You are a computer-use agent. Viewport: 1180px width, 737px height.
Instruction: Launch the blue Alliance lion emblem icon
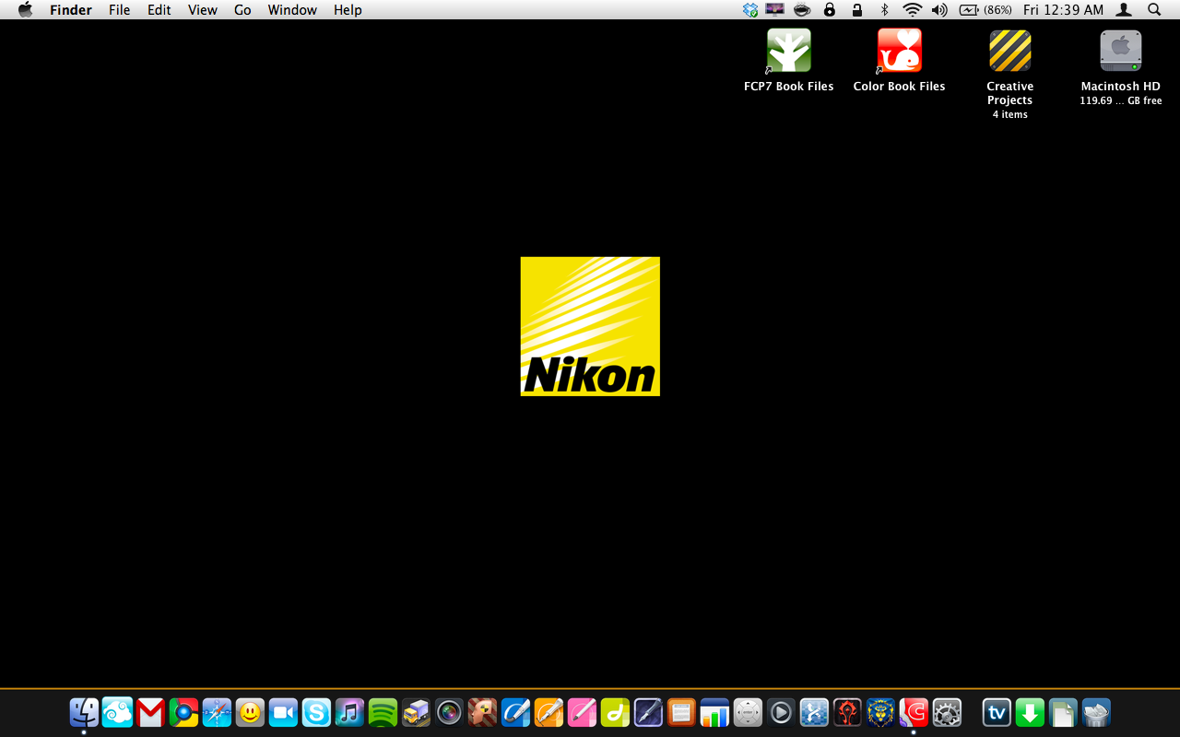[880, 712]
